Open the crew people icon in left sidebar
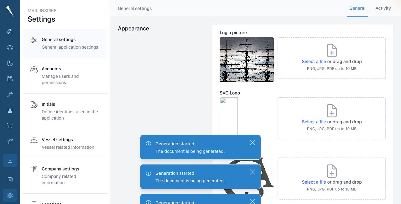The width and height of the screenshot is (401, 204). tap(10, 47)
